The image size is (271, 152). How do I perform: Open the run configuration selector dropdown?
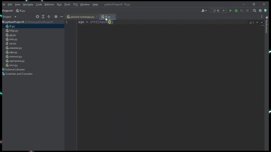(x=218, y=11)
